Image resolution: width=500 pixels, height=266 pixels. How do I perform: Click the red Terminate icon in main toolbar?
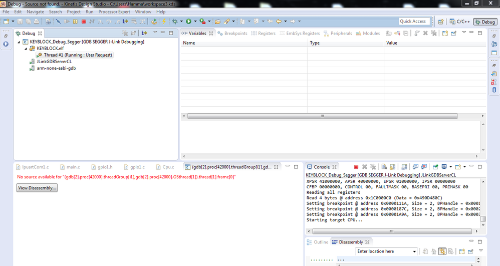click(x=84, y=22)
